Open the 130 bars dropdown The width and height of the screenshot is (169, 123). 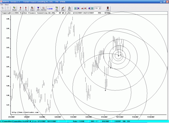point(100,8)
